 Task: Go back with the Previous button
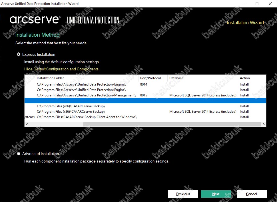click(x=183, y=194)
